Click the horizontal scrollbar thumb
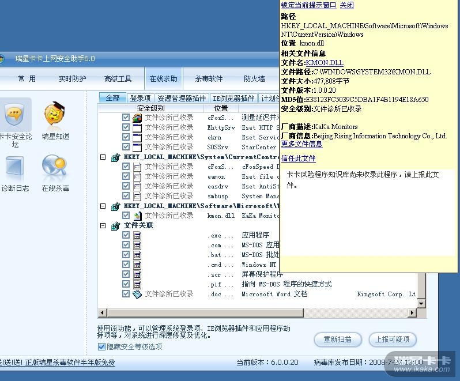 205,312
